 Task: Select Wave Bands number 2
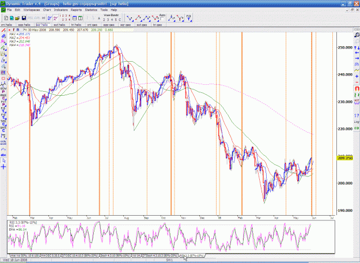(x=104, y=20)
